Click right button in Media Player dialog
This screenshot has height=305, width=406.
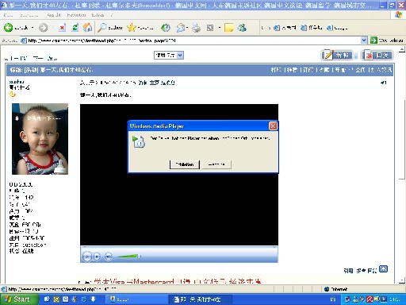tap(216, 164)
